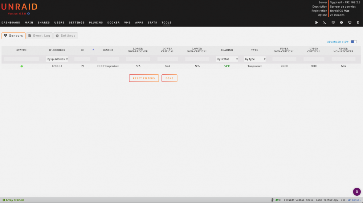This screenshot has width=363, height=203.
Task: Click the Unraid logo
Action: coord(19,7)
